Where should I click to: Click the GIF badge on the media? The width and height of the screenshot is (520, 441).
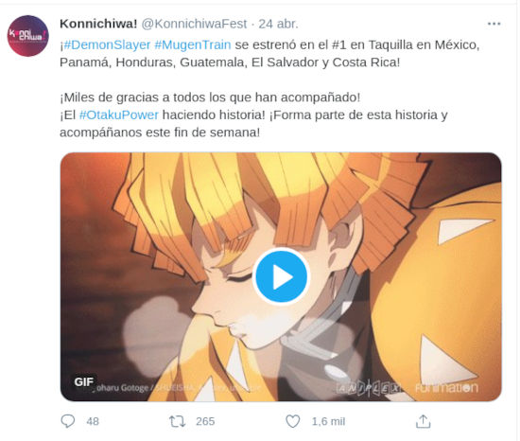click(84, 382)
